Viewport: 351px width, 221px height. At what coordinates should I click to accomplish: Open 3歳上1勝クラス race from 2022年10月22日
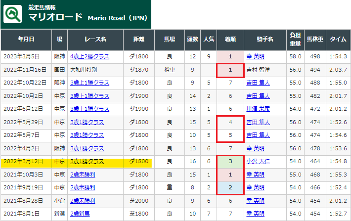89,83
